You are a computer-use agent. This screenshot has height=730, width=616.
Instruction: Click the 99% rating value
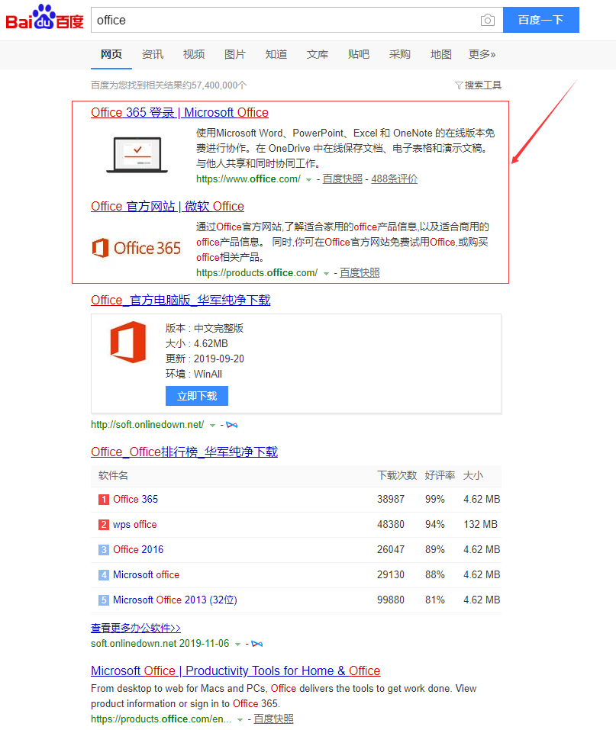click(435, 499)
